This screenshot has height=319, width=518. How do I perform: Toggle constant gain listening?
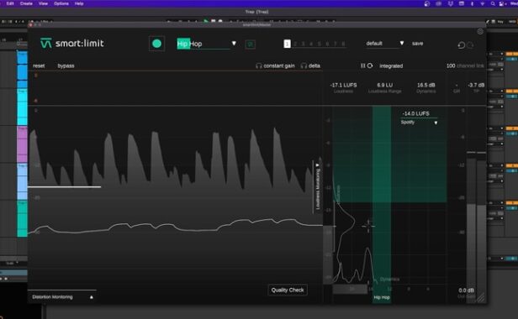coord(275,65)
